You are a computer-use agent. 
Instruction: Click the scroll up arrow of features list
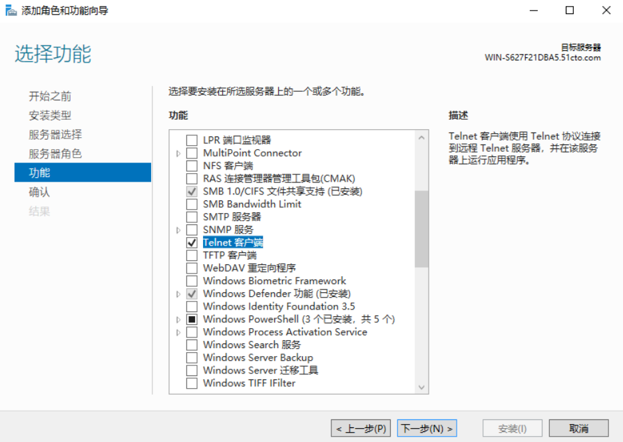pos(421,138)
